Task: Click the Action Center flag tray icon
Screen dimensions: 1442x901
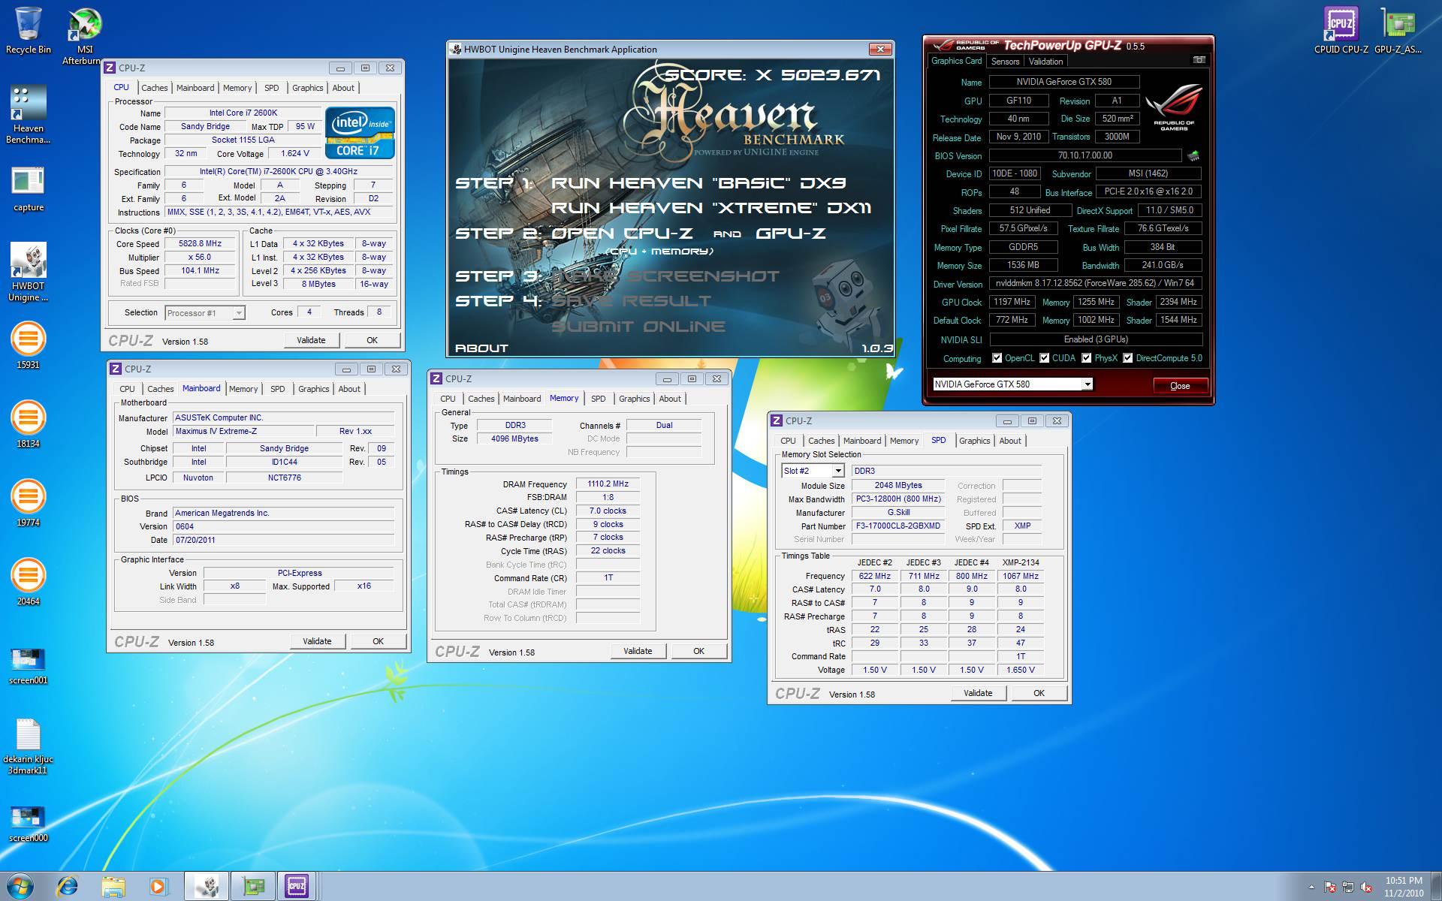Action: pos(1330,887)
